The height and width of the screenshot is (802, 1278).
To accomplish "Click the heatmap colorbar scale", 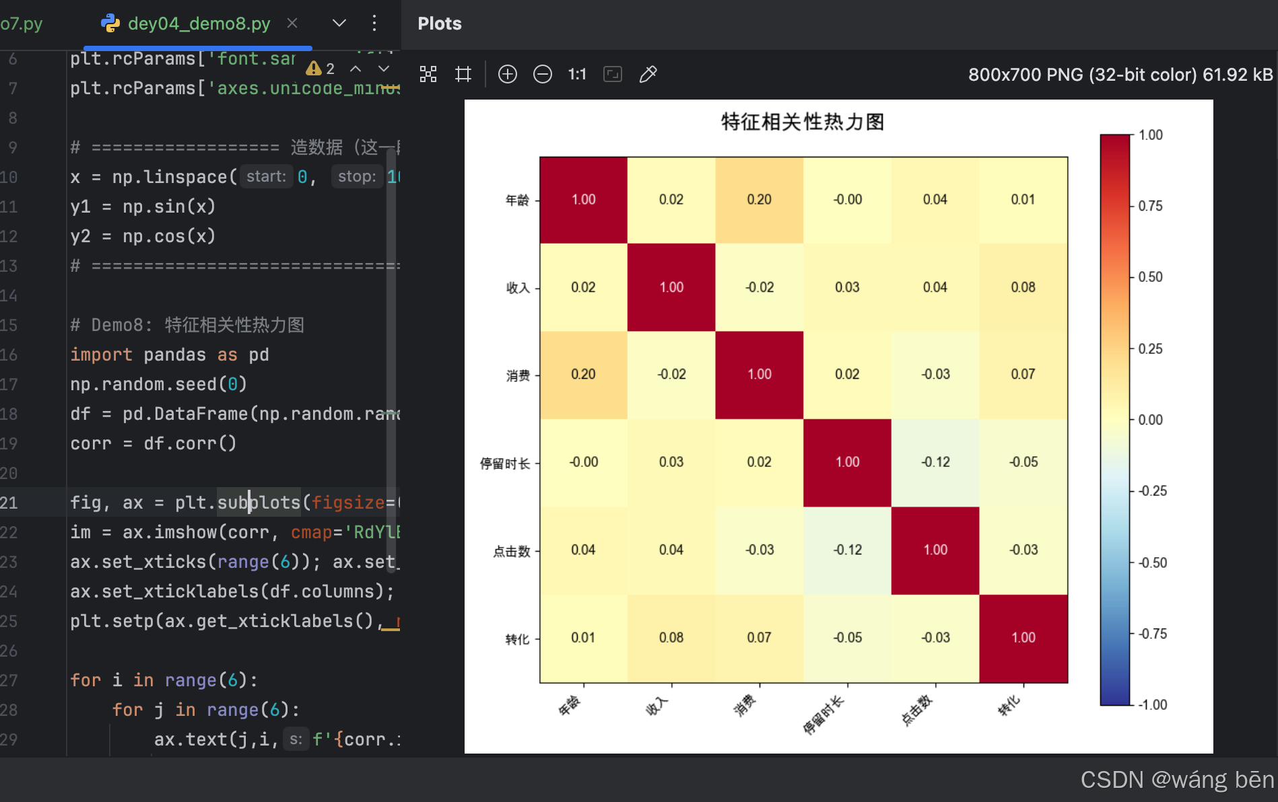I will point(1115,420).
